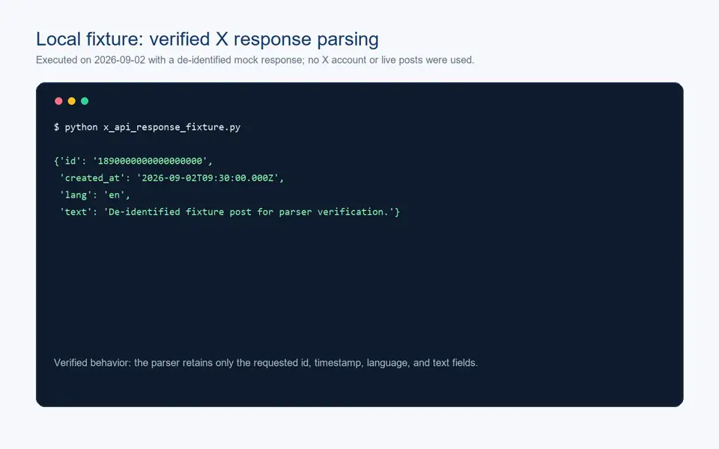The image size is (719, 449).
Task: Click the green maximize dot in terminal
Action: [85, 101]
